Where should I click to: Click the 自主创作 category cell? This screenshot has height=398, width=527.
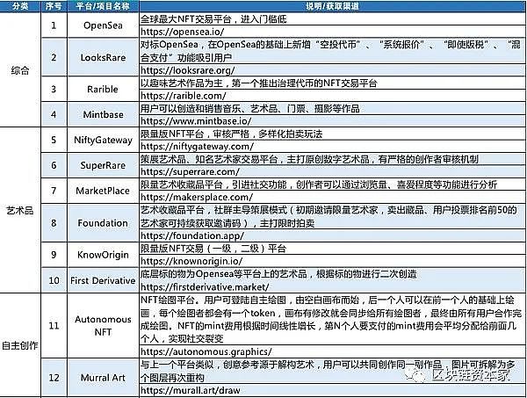[x=18, y=343]
